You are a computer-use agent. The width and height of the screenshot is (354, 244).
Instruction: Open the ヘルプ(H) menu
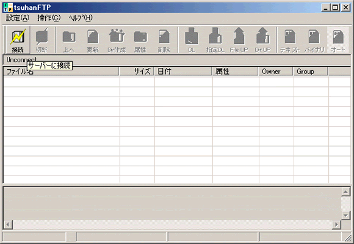[81, 18]
